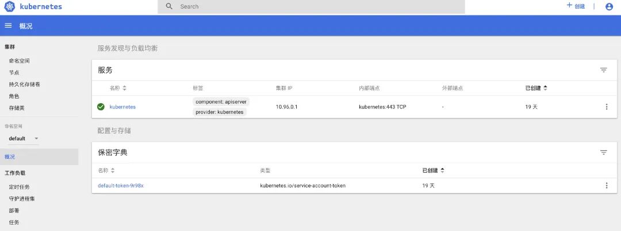Click the component: apiserver label chip
The width and height of the screenshot is (621, 231).
pyautogui.click(x=221, y=101)
